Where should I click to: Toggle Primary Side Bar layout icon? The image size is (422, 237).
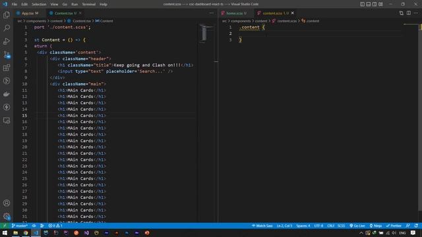pos(362,4)
